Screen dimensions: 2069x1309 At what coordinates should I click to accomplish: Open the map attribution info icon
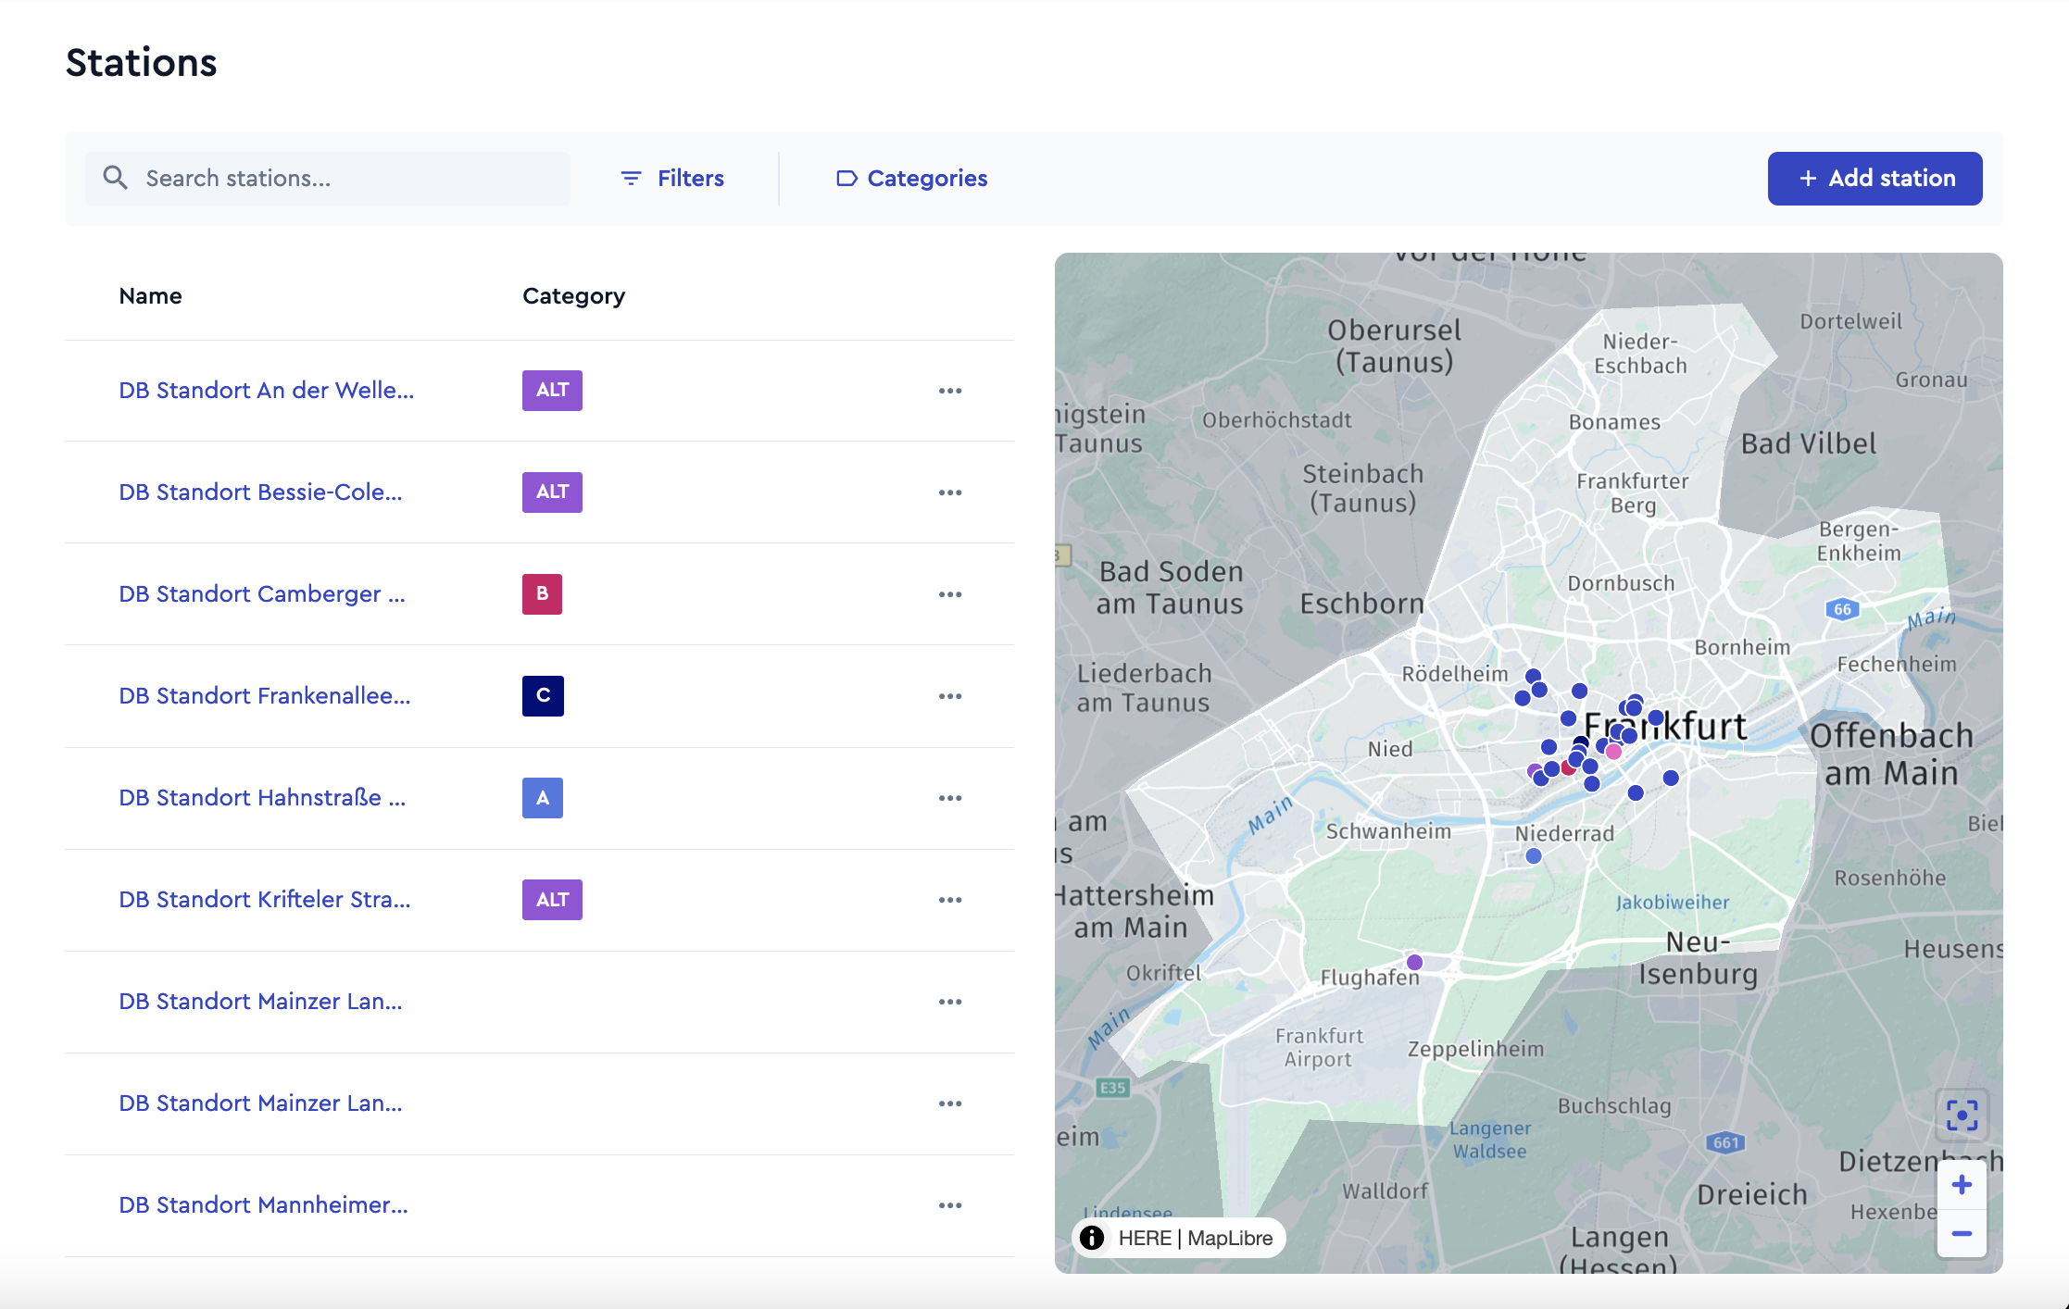point(1093,1238)
